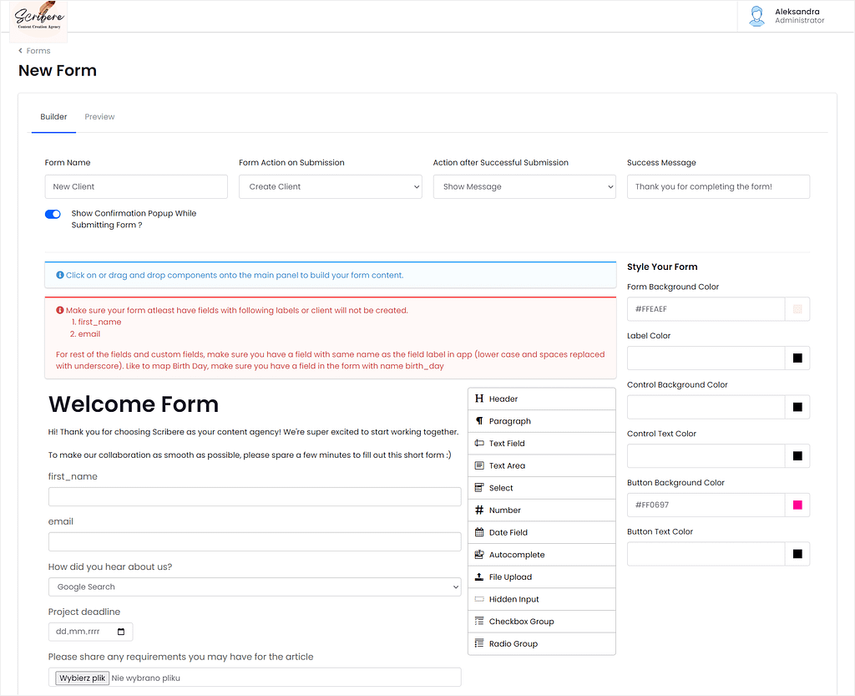The image size is (855, 696).
Task: Open the Form Action on Submission dropdown
Action: [x=331, y=186]
